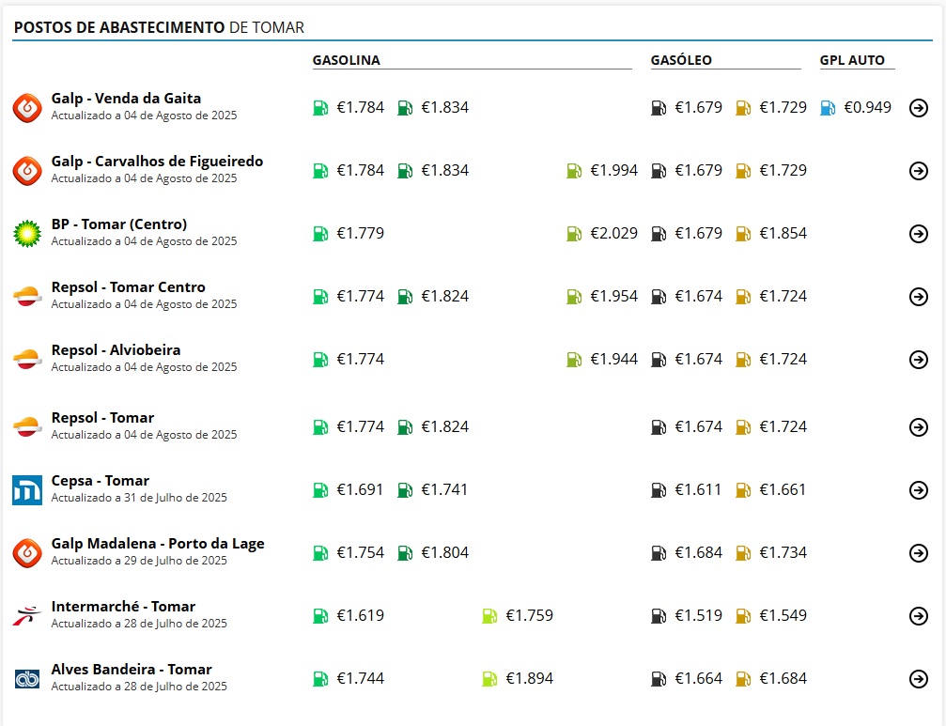Click the Postos de Abastecimento de Tomar heading
The height and width of the screenshot is (726, 946).
160,28
